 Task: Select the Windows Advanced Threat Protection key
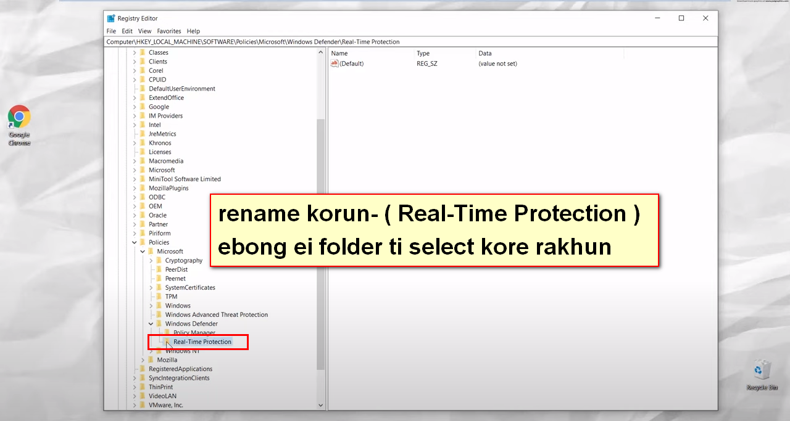[217, 315]
